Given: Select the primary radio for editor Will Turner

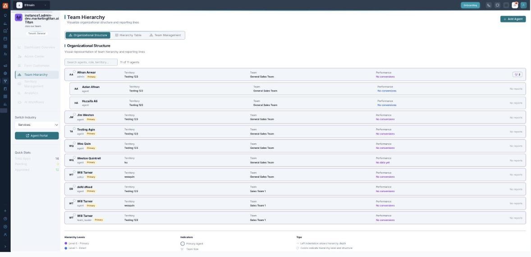Looking at the screenshot, I should 74,172.
